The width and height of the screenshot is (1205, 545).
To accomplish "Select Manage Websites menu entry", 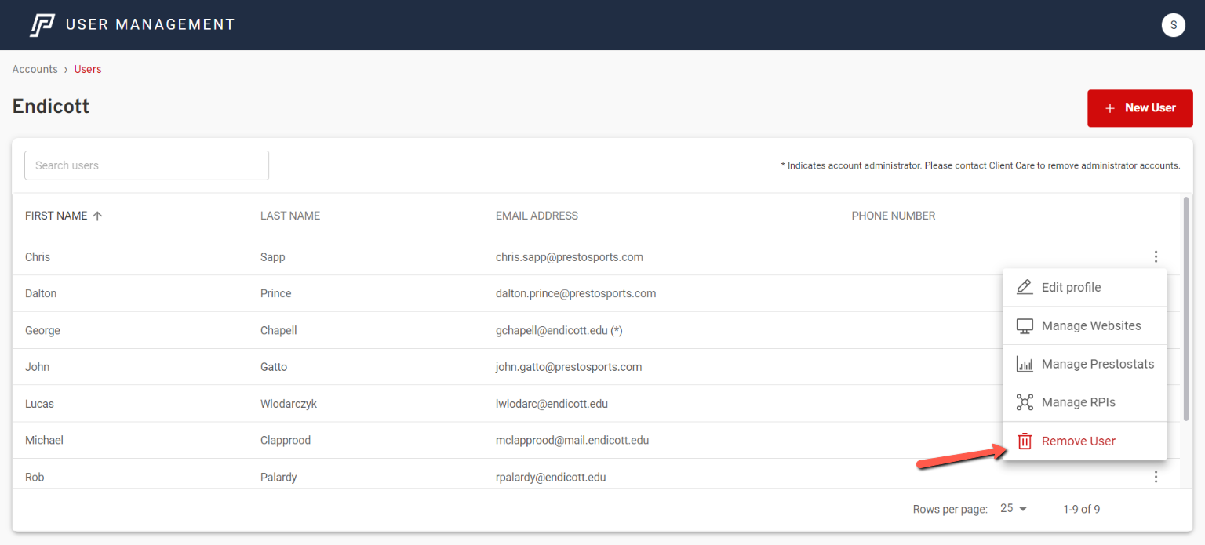I will pos(1090,326).
